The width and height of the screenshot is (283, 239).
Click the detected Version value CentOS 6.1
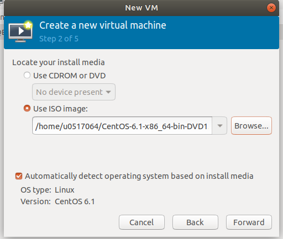[x=75, y=201]
